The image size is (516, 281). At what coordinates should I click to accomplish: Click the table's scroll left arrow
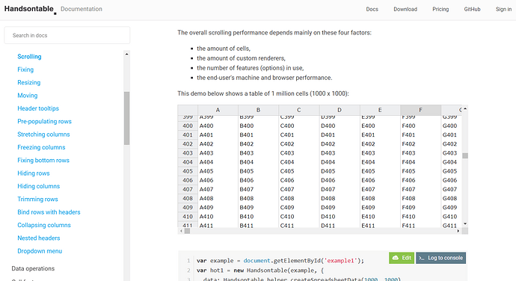pos(181,231)
